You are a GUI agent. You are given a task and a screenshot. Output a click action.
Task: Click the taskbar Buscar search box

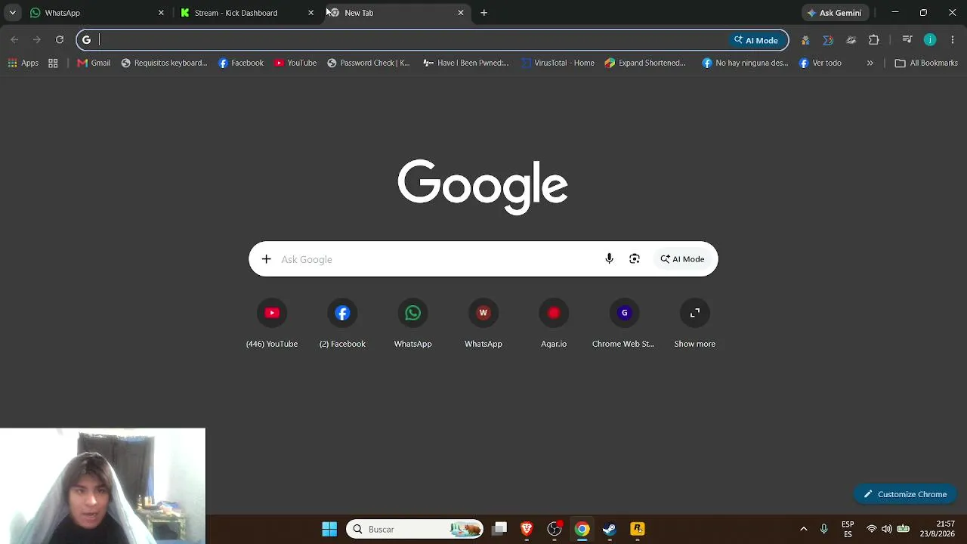click(415, 529)
